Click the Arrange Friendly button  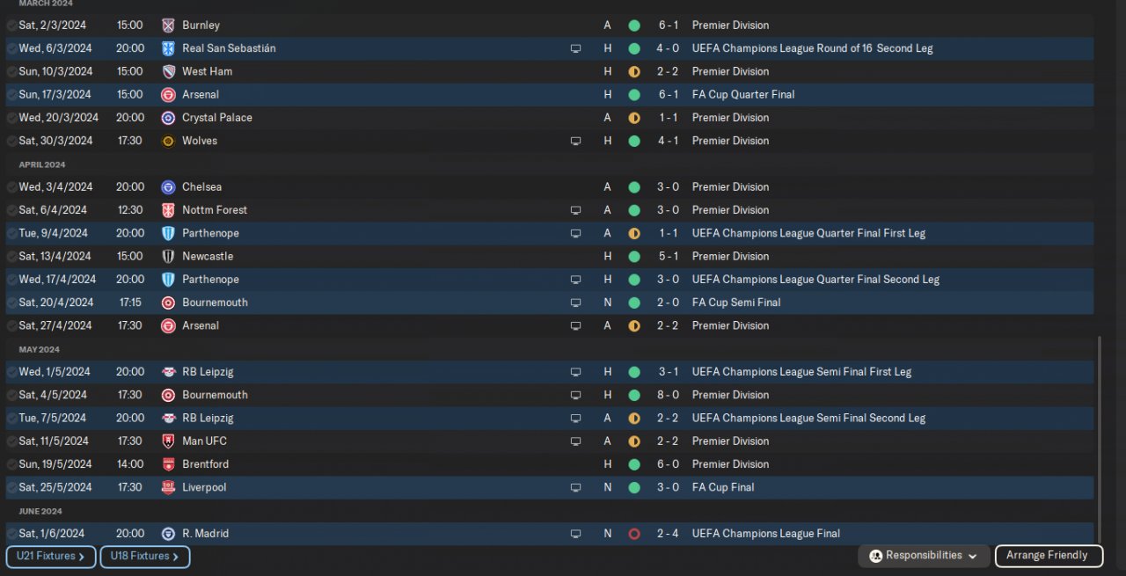(x=1047, y=556)
